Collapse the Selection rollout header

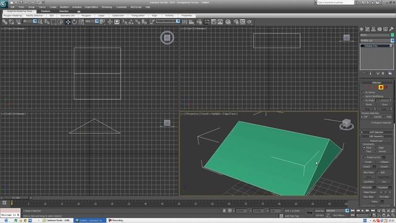[x=376, y=82]
